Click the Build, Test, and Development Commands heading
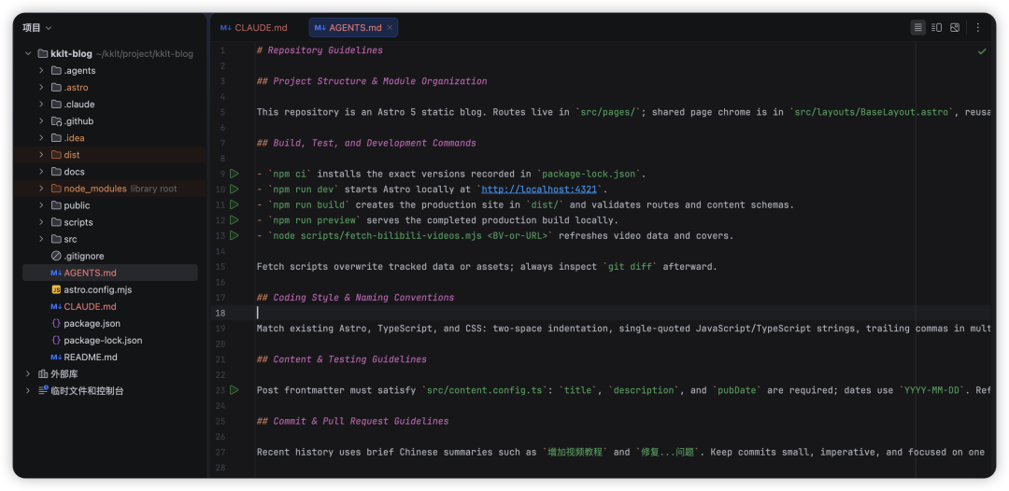The width and height of the screenshot is (1009, 491). pyautogui.click(x=366, y=143)
